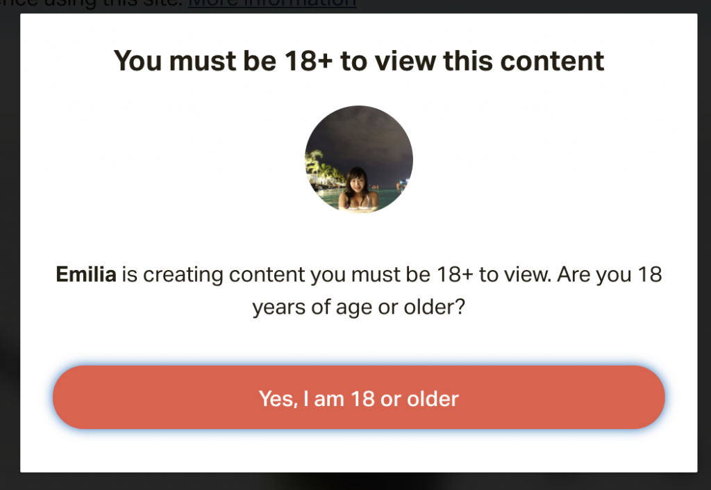Select the bold creator name "Emilia"
The width and height of the screenshot is (711, 490).
pyautogui.click(x=86, y=275)
